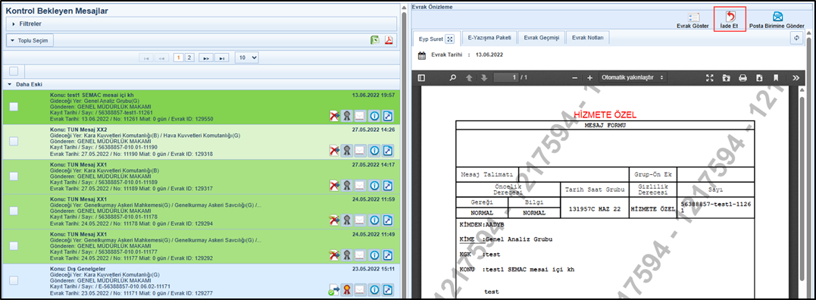Screen dimensions: 816x300
Task: Toggle PDF viewer sidebar
Action: [x=421, y=77]
